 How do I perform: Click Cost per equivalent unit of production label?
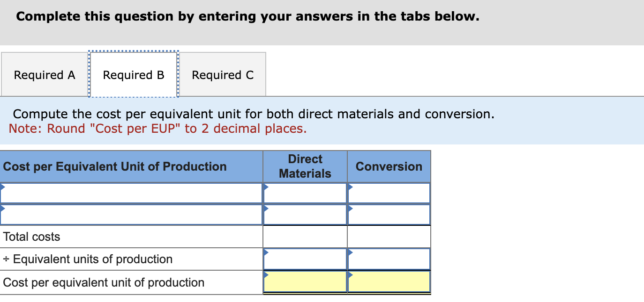[104, 282]
